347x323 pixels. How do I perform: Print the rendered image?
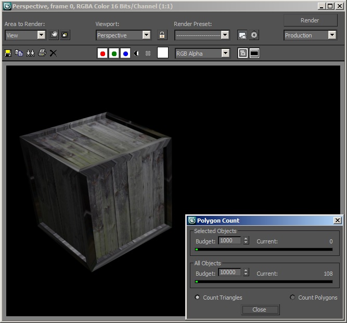42,53
